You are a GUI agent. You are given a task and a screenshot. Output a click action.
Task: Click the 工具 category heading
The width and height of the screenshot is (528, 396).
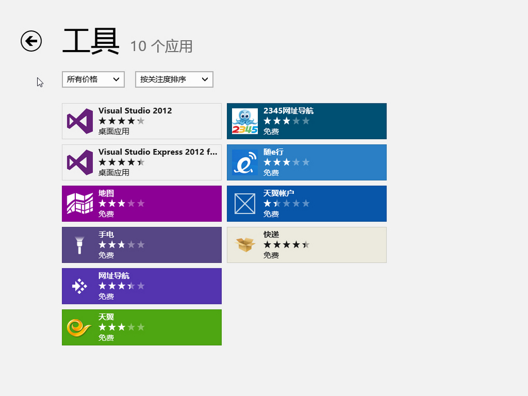coord(91,41)
